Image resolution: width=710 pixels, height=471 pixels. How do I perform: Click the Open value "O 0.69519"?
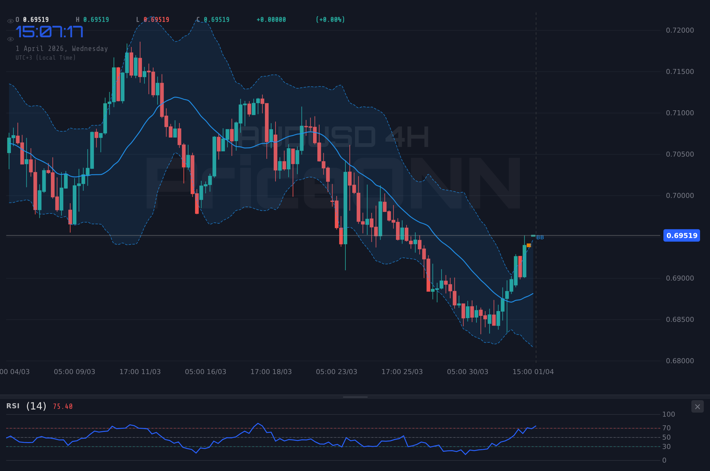point(32,20)
